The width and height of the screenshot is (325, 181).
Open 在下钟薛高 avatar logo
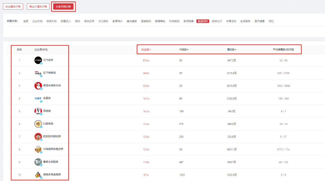(38, 73)
